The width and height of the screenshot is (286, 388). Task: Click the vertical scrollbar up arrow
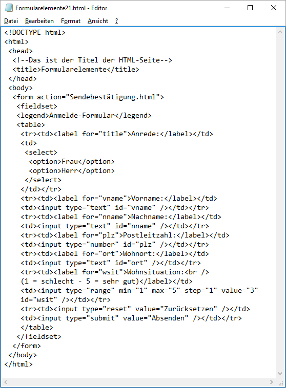(280, 32)
